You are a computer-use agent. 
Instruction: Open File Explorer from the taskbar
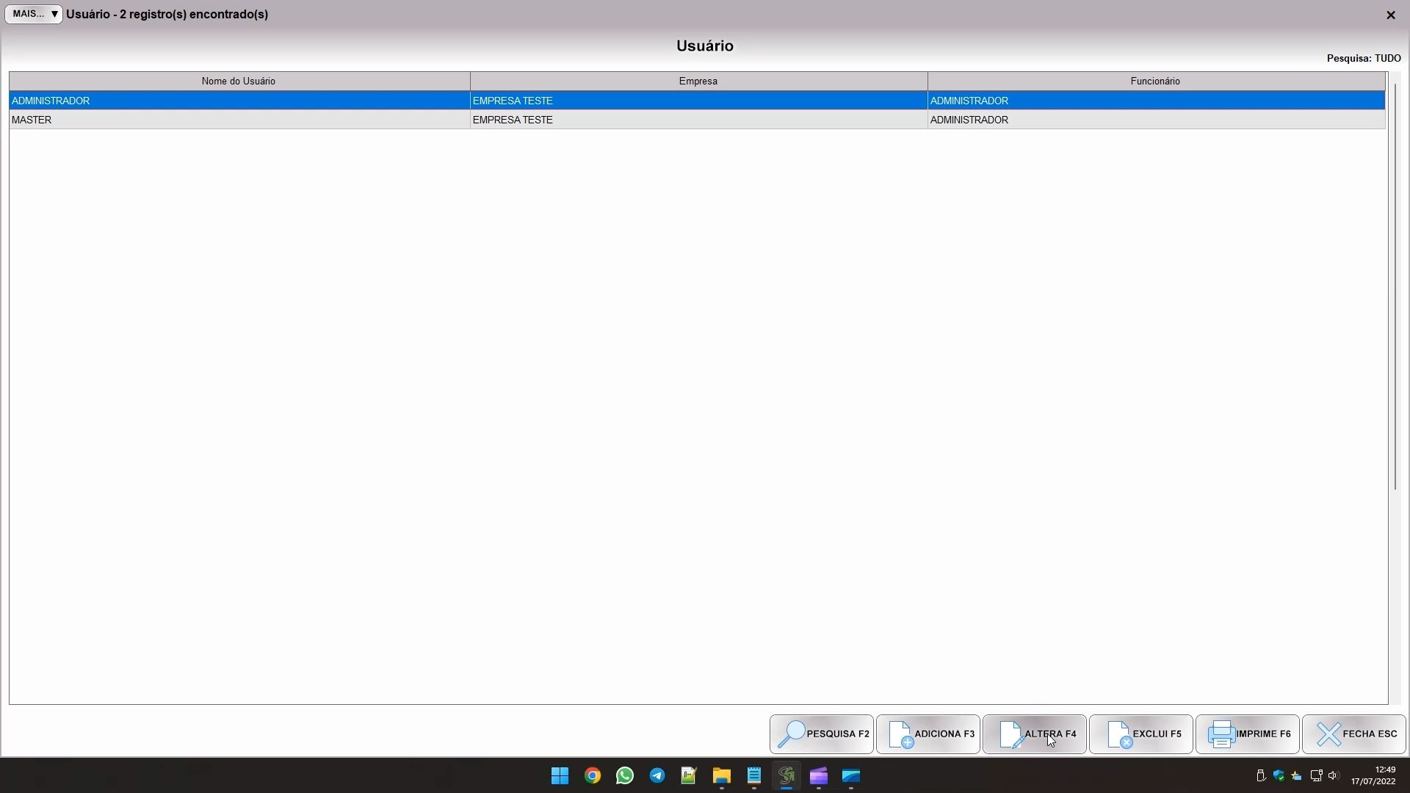pyautogui.click(x=721, y=776)
